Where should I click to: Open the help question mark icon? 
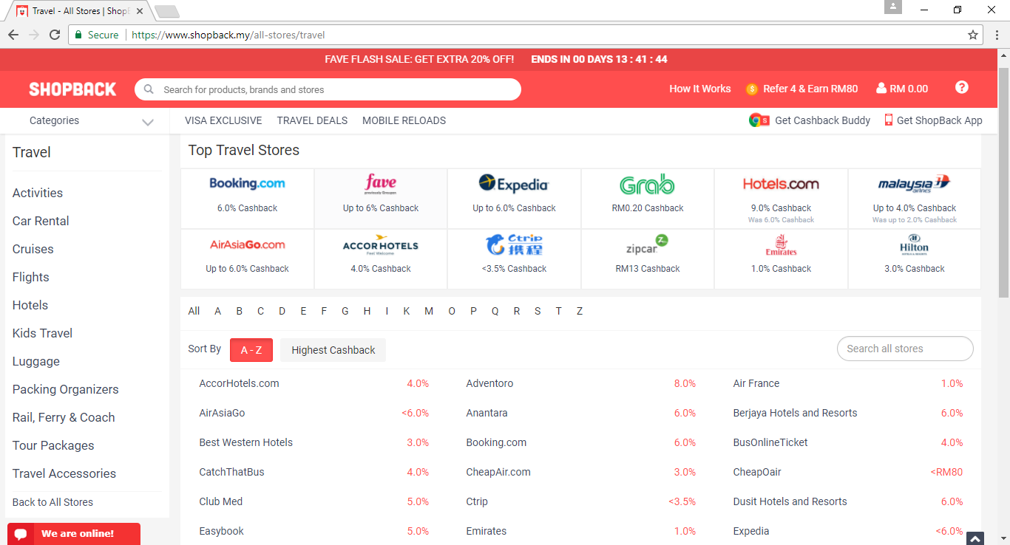pyautogui.click(x=961, y=87)
